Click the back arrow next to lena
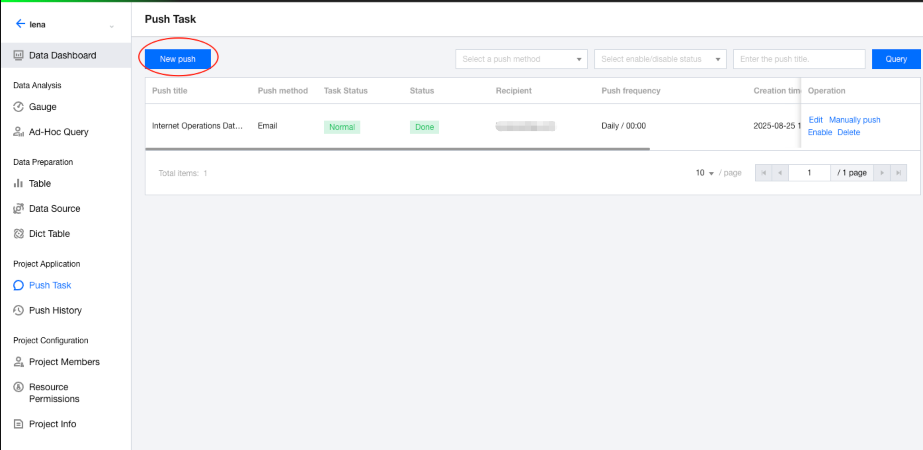The width and height of the screenshot is (923, 450). point(20,24)
